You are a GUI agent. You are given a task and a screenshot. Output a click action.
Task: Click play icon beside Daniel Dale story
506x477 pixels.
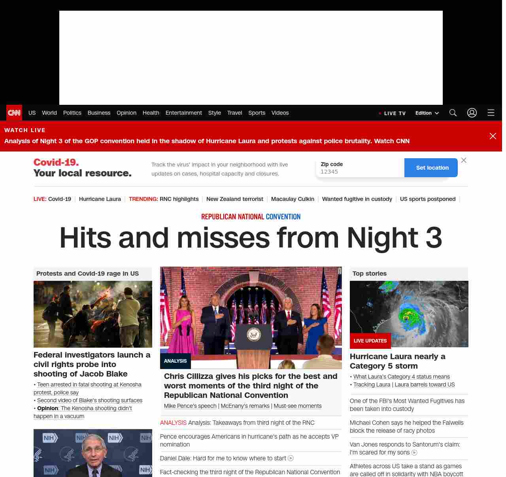[291, 458]
